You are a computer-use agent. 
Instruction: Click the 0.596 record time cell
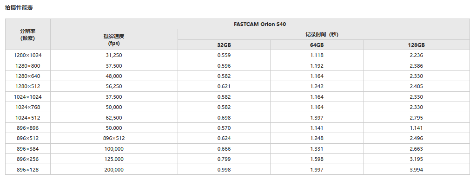224,66
